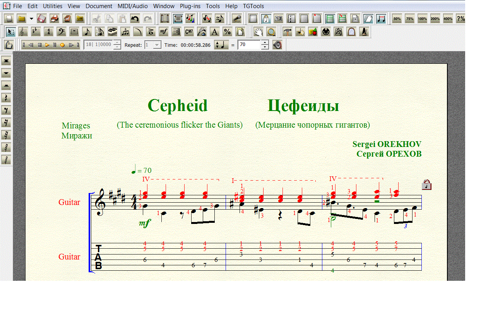This screenshot has height=316, width=493.
Task: Open the speaker playback settings icon
Action: click(277, 45)
